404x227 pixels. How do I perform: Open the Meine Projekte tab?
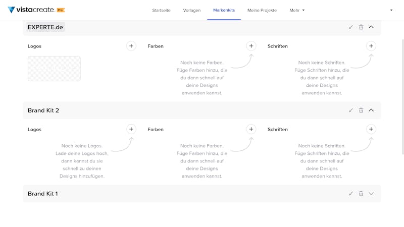[262, 10]
